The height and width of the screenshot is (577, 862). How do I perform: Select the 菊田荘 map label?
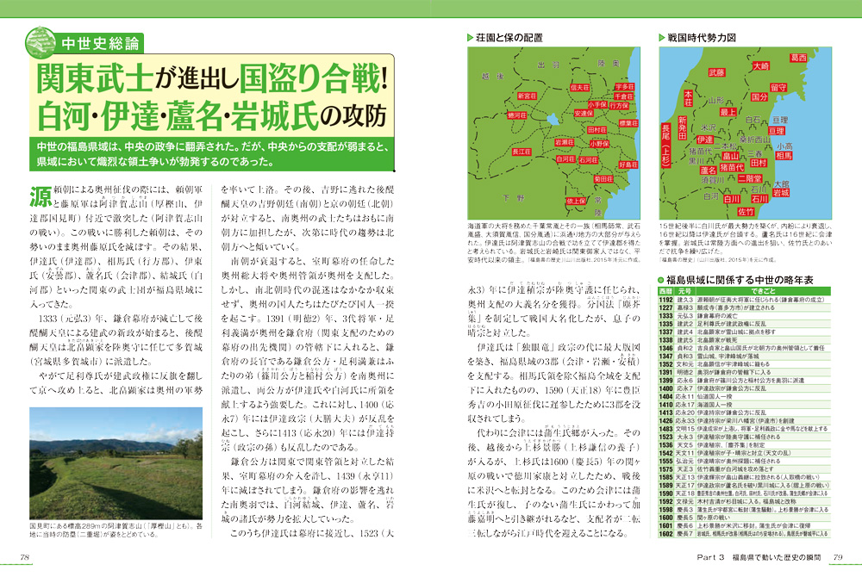(603, 179)
